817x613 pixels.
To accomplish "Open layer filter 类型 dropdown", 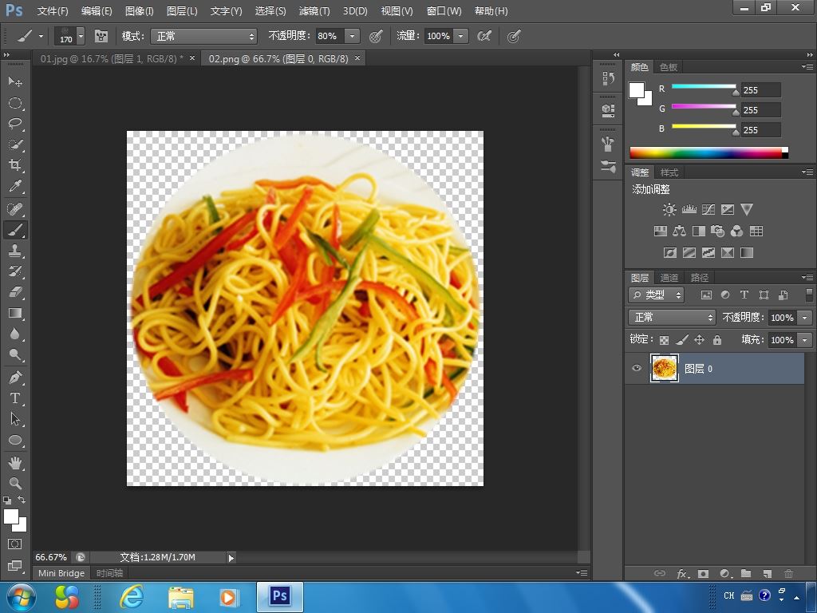I will 656,295.
